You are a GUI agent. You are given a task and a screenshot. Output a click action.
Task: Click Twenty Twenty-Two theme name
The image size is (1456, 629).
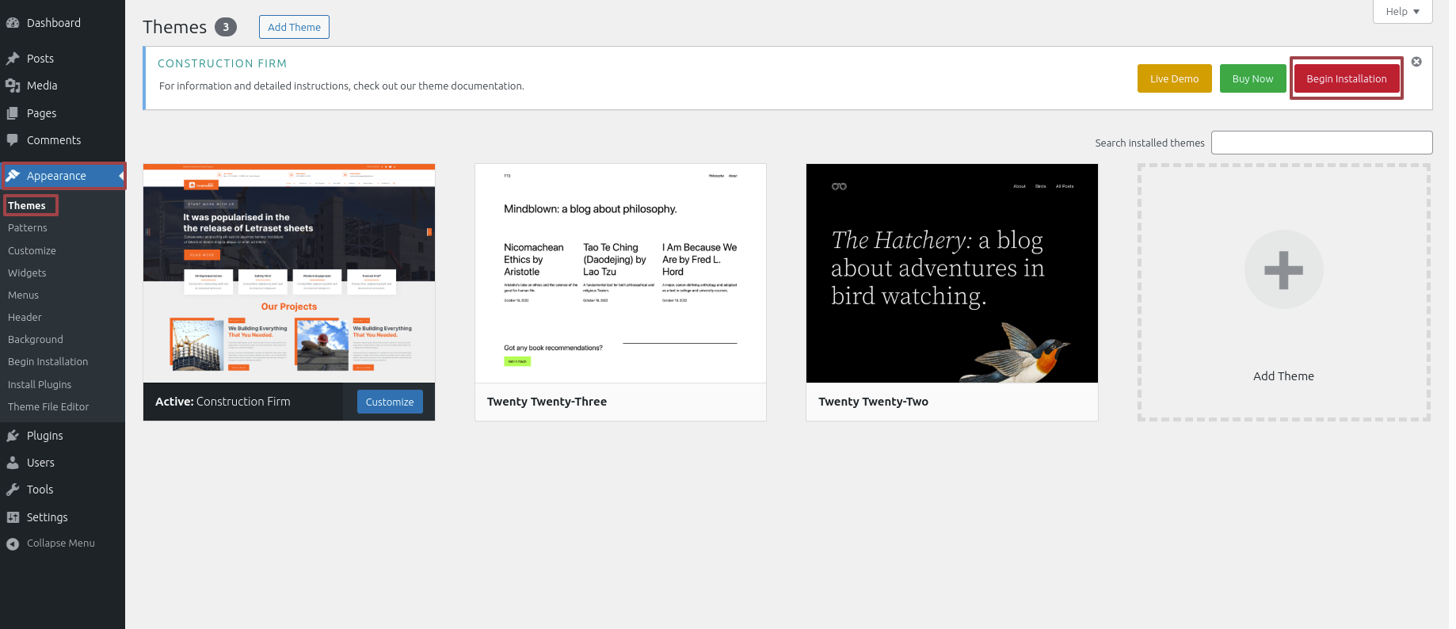(x=873, y=402)
